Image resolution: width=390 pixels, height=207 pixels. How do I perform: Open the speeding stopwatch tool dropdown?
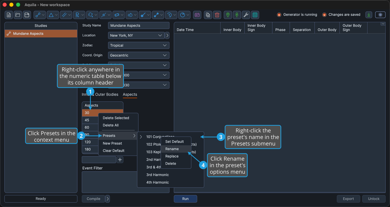(x=131, y=15)
